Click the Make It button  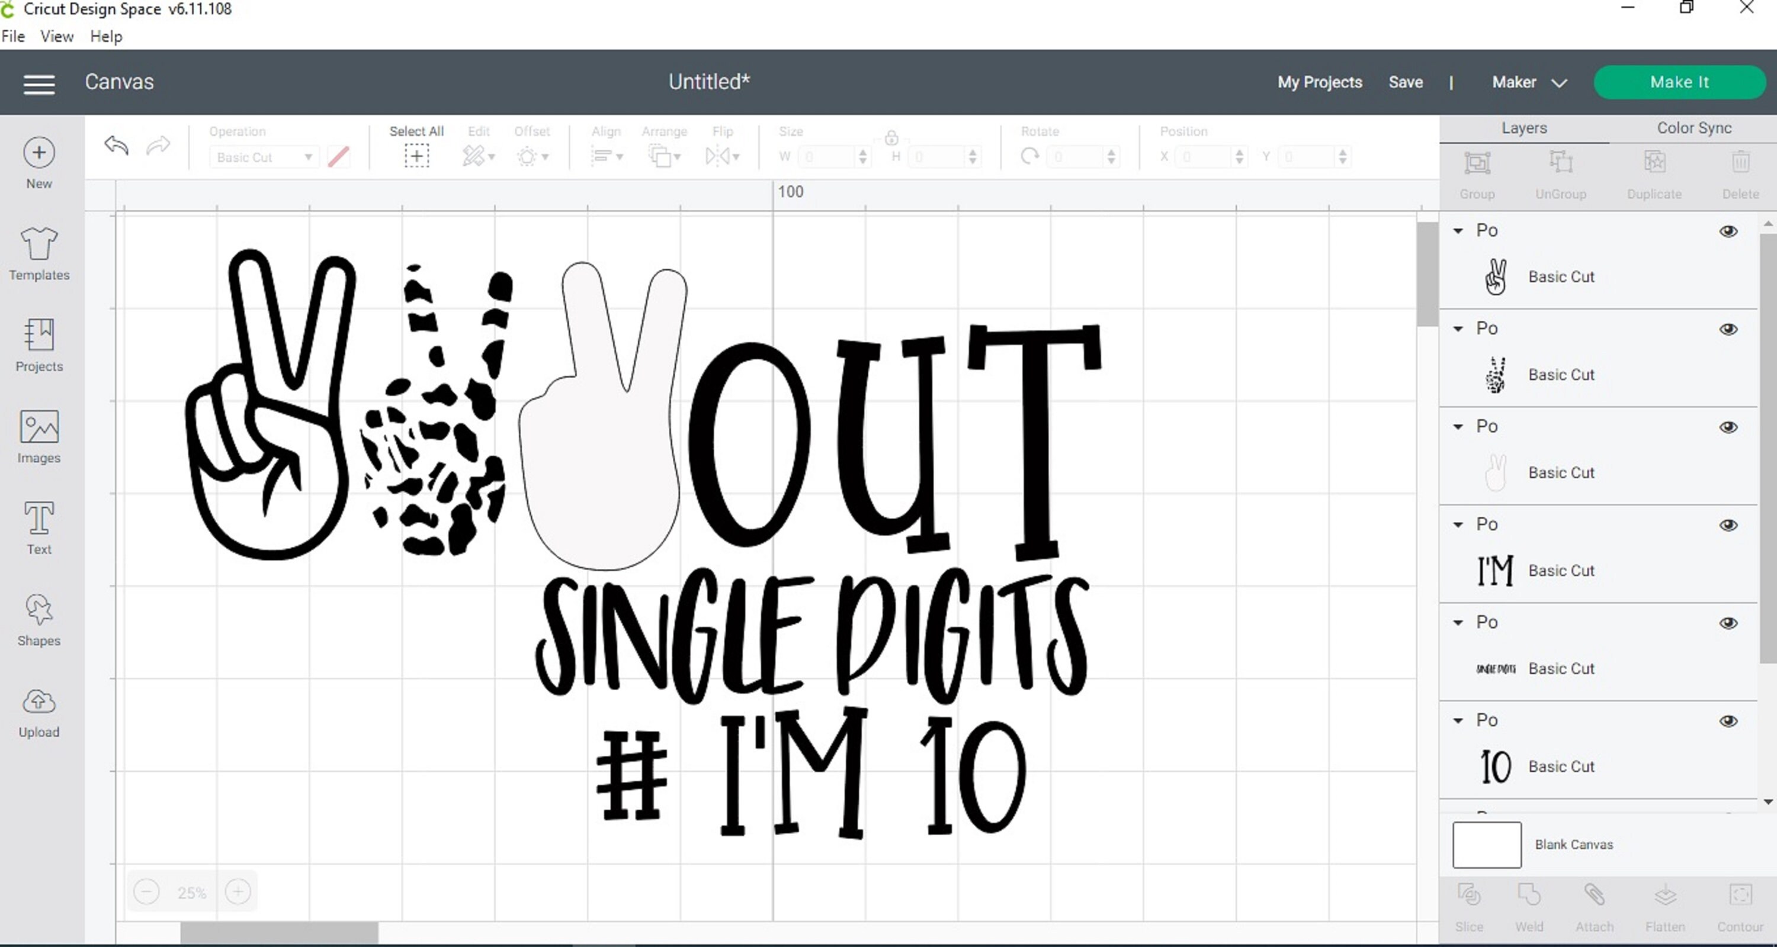(1679, 82)
